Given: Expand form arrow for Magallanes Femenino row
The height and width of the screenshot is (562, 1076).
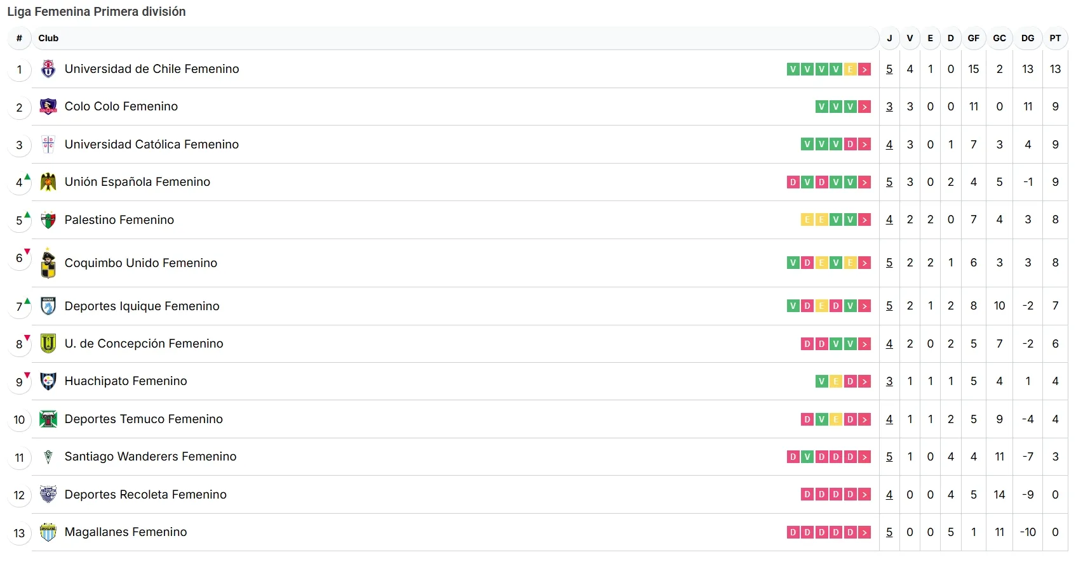Looking at the screenshot, I should [864, 533].
